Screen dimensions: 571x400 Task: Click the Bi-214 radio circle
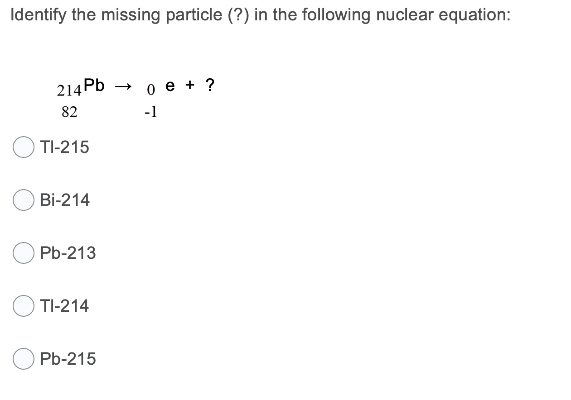pos(23,200)
